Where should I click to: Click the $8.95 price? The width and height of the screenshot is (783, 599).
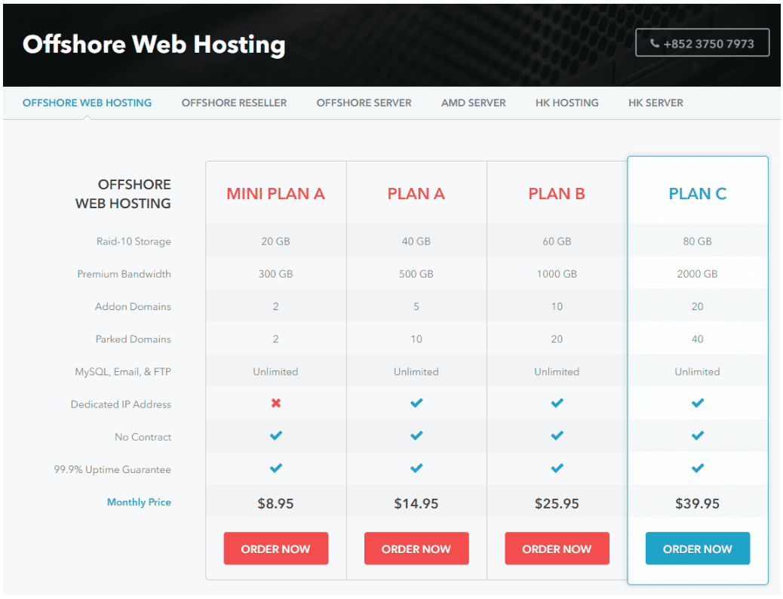click(x=275, y=504)
